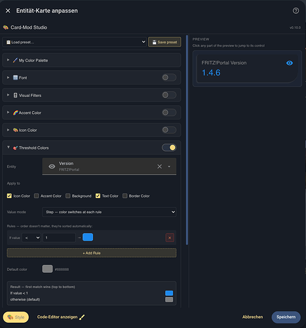Check the Background checkbox
This screenshot has height=328, width=306.
(68, 195)
